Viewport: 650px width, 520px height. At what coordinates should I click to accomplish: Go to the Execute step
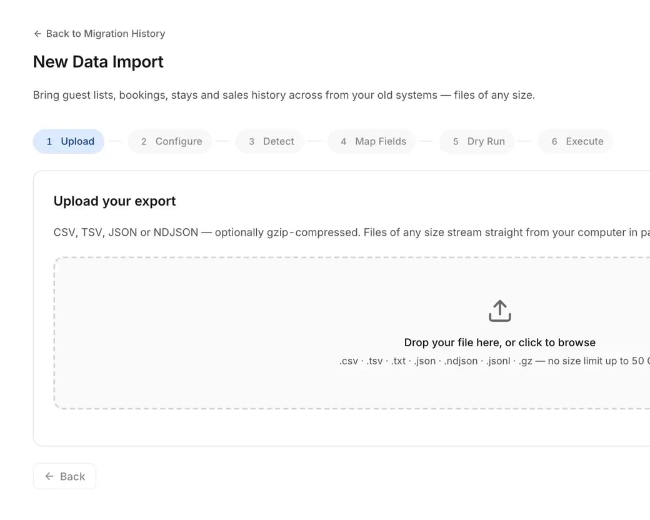576,141
